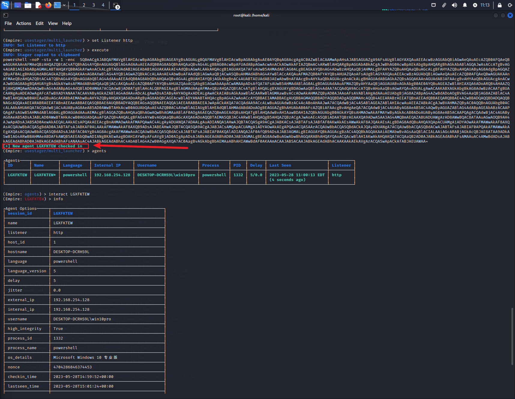Open the View menu
The image size is (515, 399).
(x=53, y=23)
